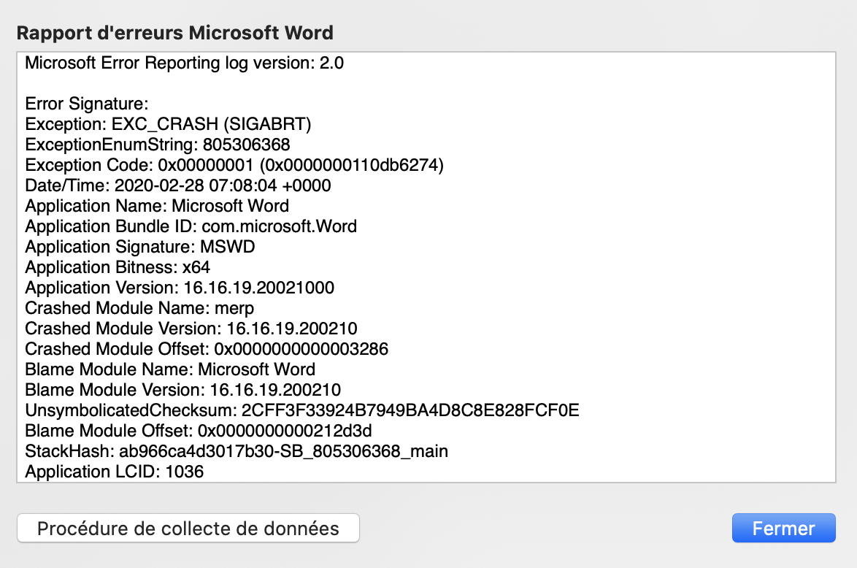Image resolution: width=857 pixels, height=568 pixels.
Task: Click the Application Signature MSWD line
Action: point(140,247)
